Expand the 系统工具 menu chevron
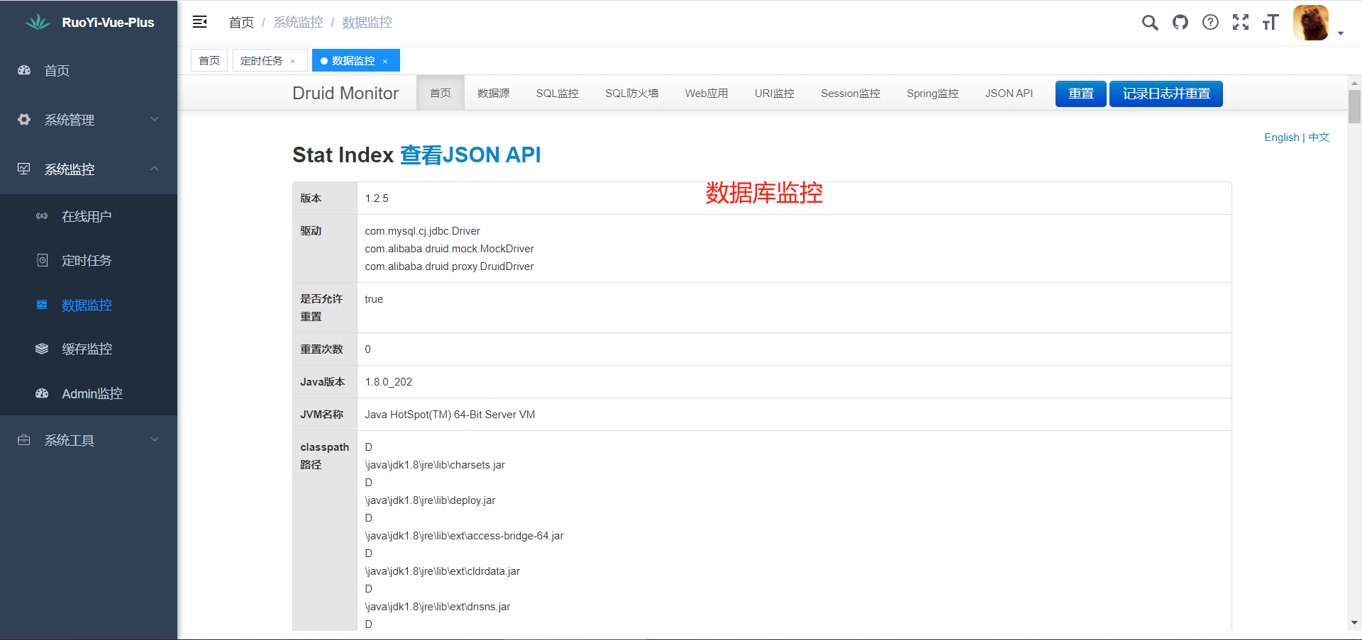Screen dimensions: 1362x640 click(155, 439)
